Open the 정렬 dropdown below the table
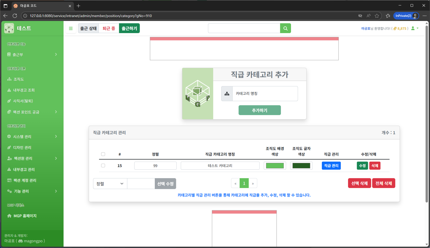This screenshot has width=430, height=248. tap(109, 183)
